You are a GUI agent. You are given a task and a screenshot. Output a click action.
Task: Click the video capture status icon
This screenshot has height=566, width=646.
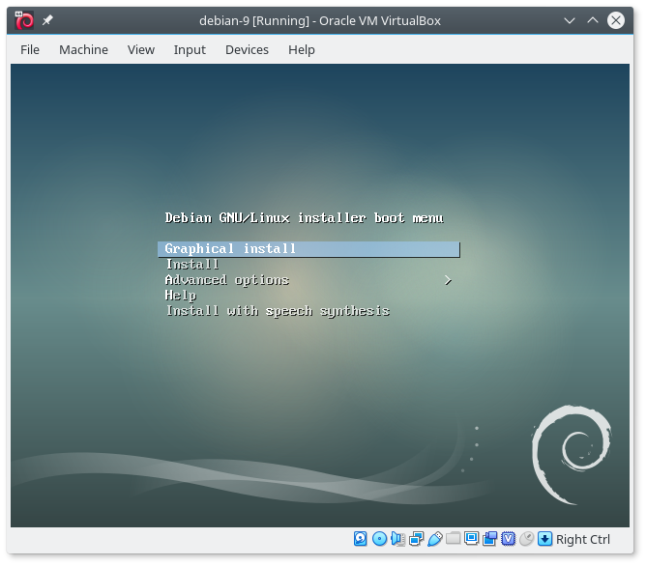(489, 539)
